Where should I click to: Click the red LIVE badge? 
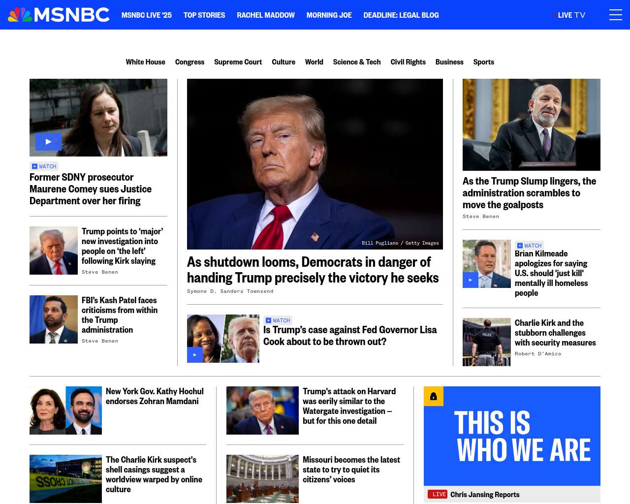[438, 494]
